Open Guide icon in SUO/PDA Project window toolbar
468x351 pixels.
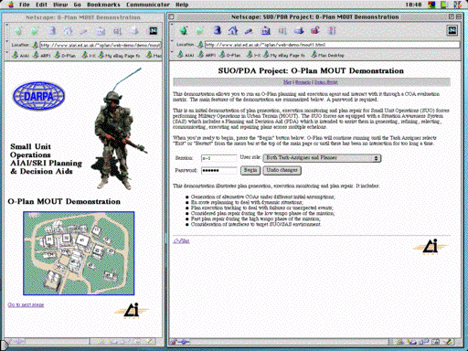pyautogui.click(x=266, y=30)
